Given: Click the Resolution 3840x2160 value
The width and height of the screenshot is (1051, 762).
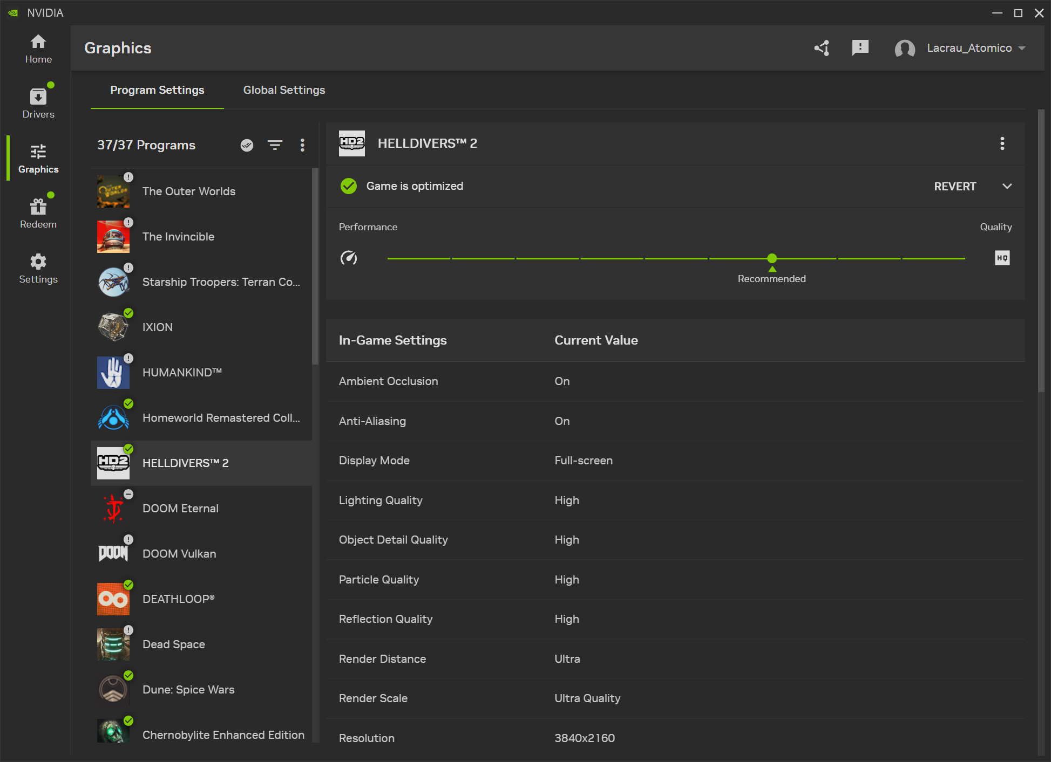Looking at the screenshot, I should 585,738.
